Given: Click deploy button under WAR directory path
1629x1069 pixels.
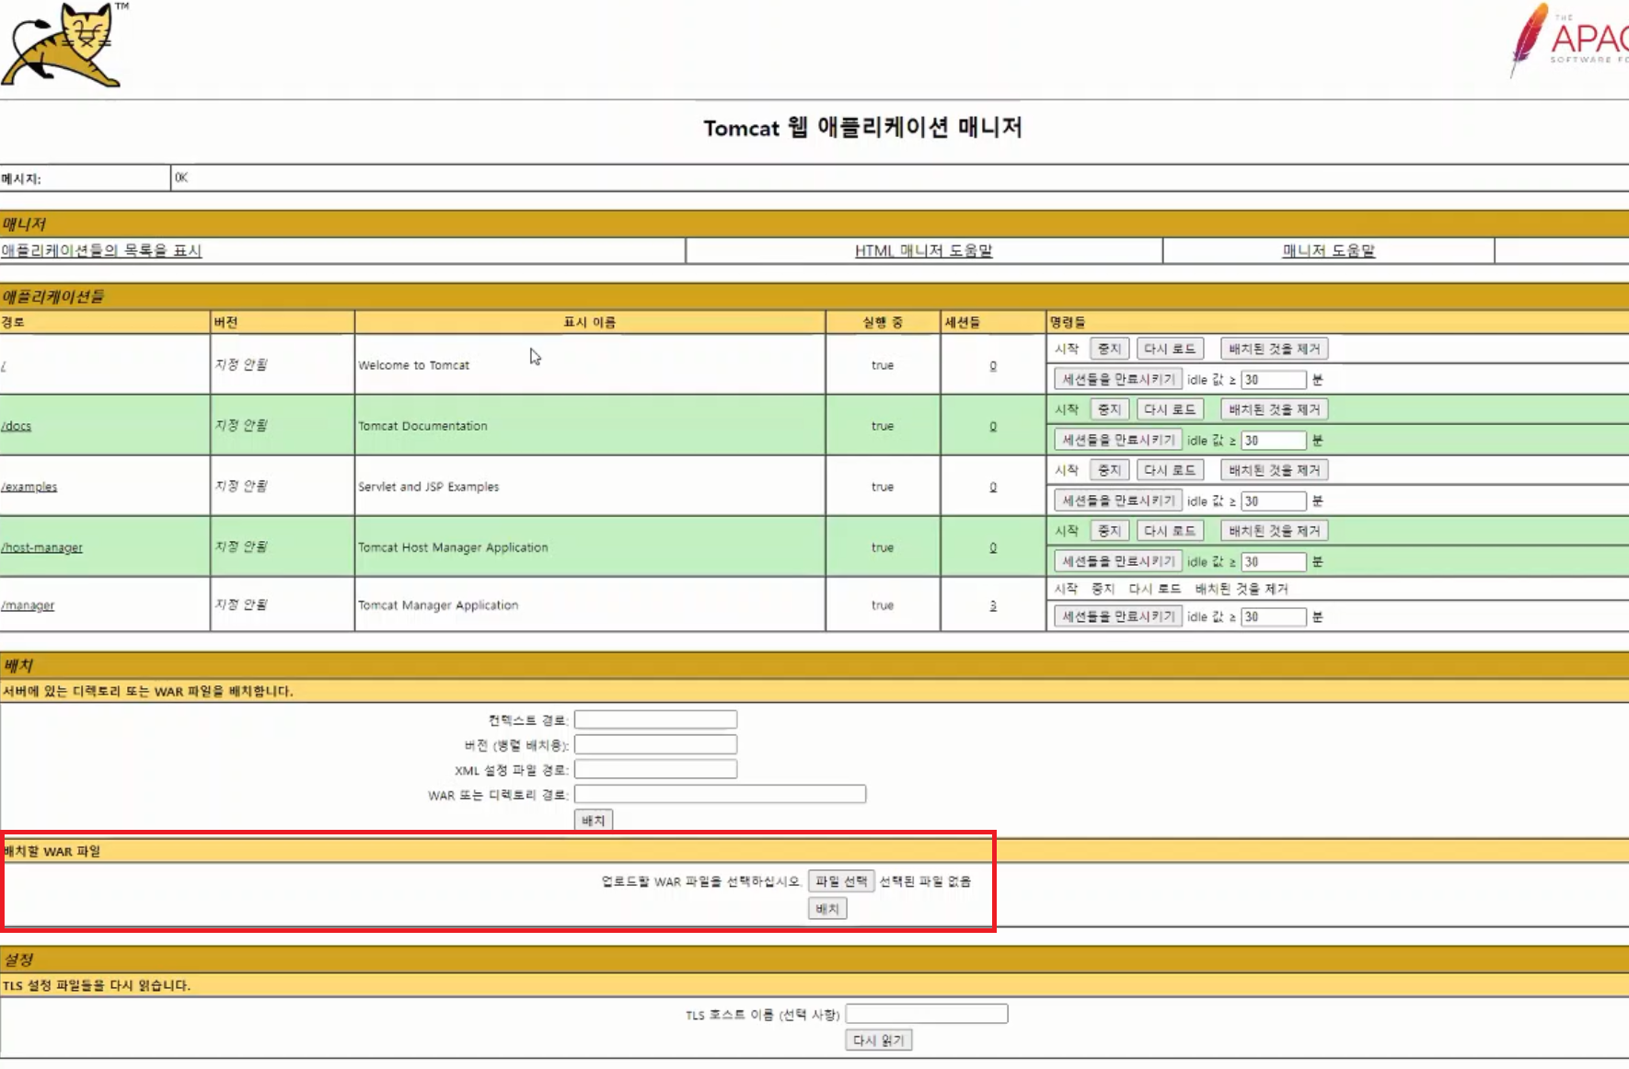Looking at the screenshot, I should (x=594, y=820).
